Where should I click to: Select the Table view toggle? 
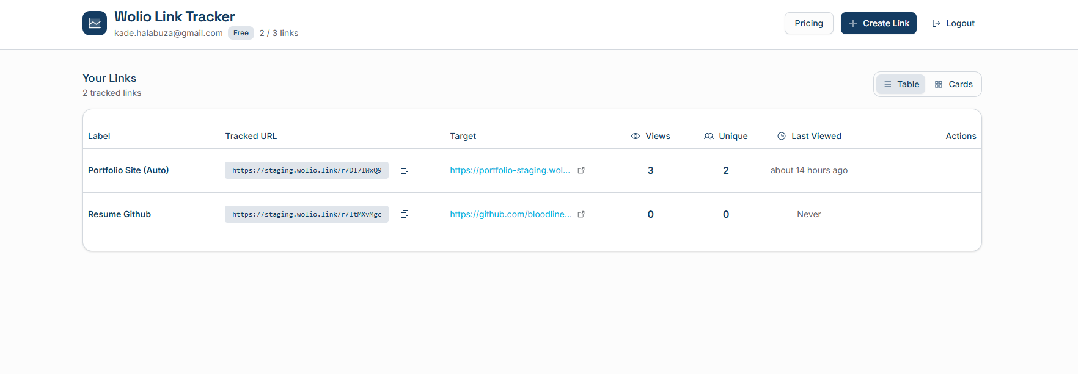coord(901,84)
